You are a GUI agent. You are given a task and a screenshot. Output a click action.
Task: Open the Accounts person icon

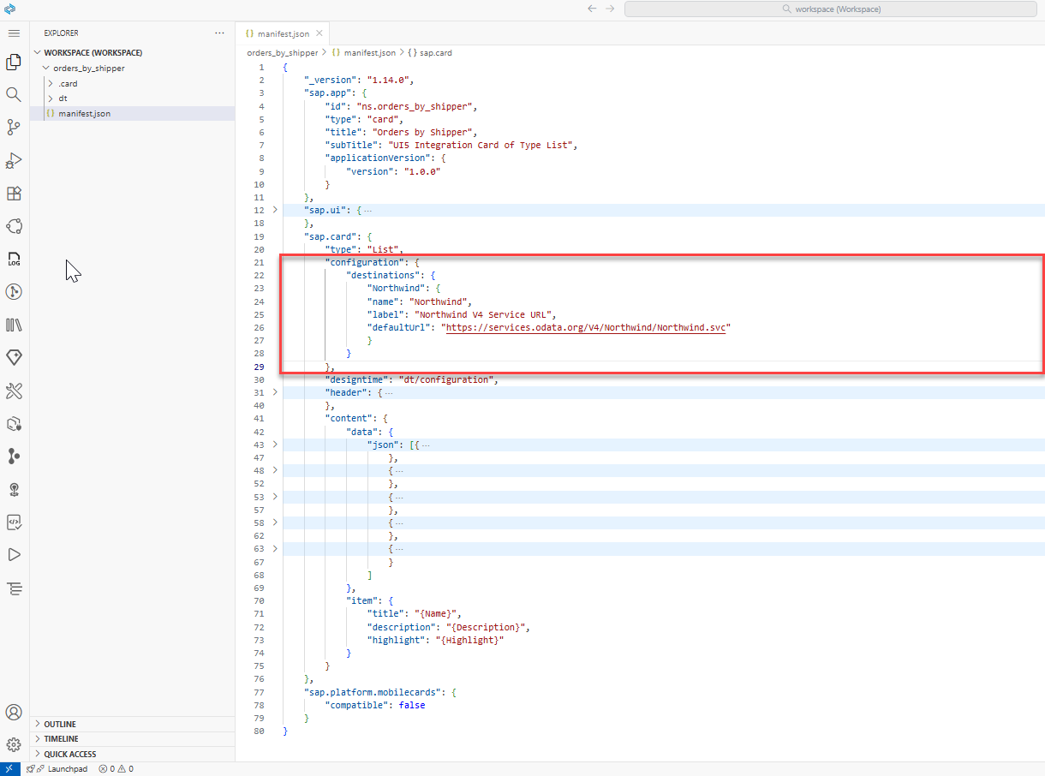(x=14, y=712)
